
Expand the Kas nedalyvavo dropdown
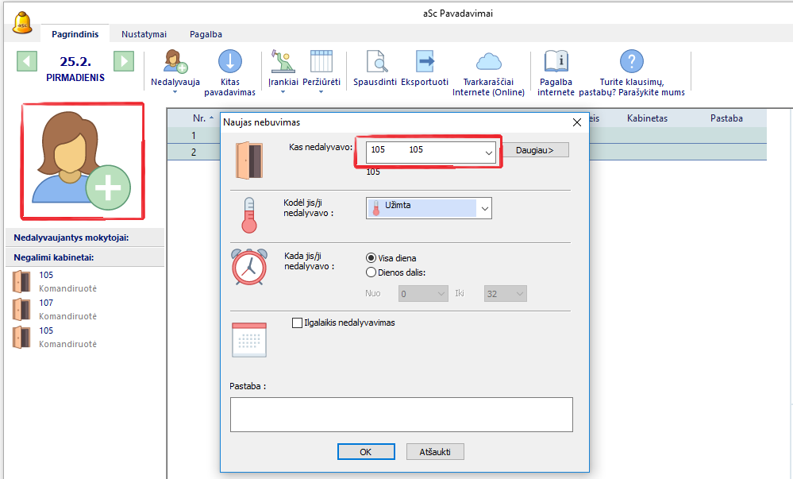(x=488, y=151)
